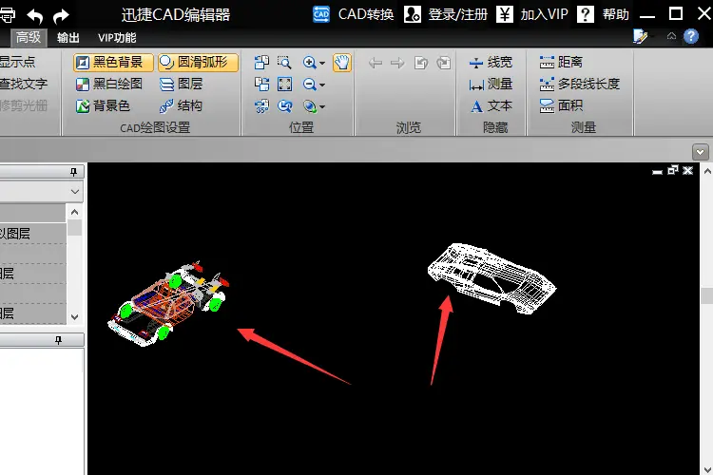Click the layer list scrollbar thumb
This screenshot has width=713, height=475.
click(x=74, y=227)
